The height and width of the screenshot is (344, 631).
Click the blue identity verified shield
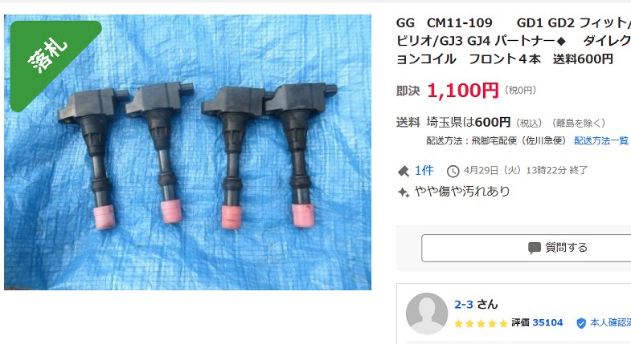581,323
